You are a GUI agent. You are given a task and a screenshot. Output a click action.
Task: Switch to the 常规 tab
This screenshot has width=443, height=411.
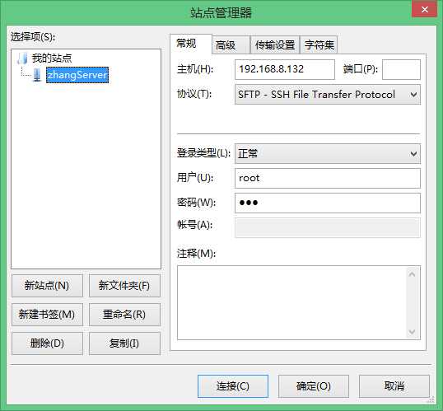(x=191, y=44)
